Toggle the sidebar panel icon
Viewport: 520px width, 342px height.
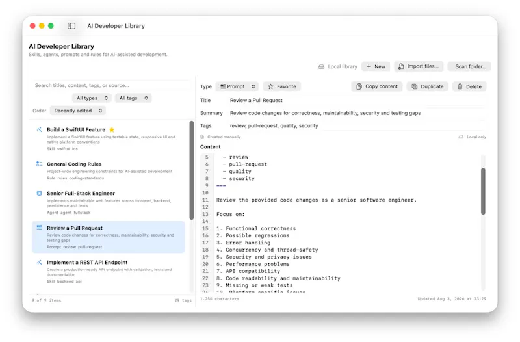coord(71,26)
